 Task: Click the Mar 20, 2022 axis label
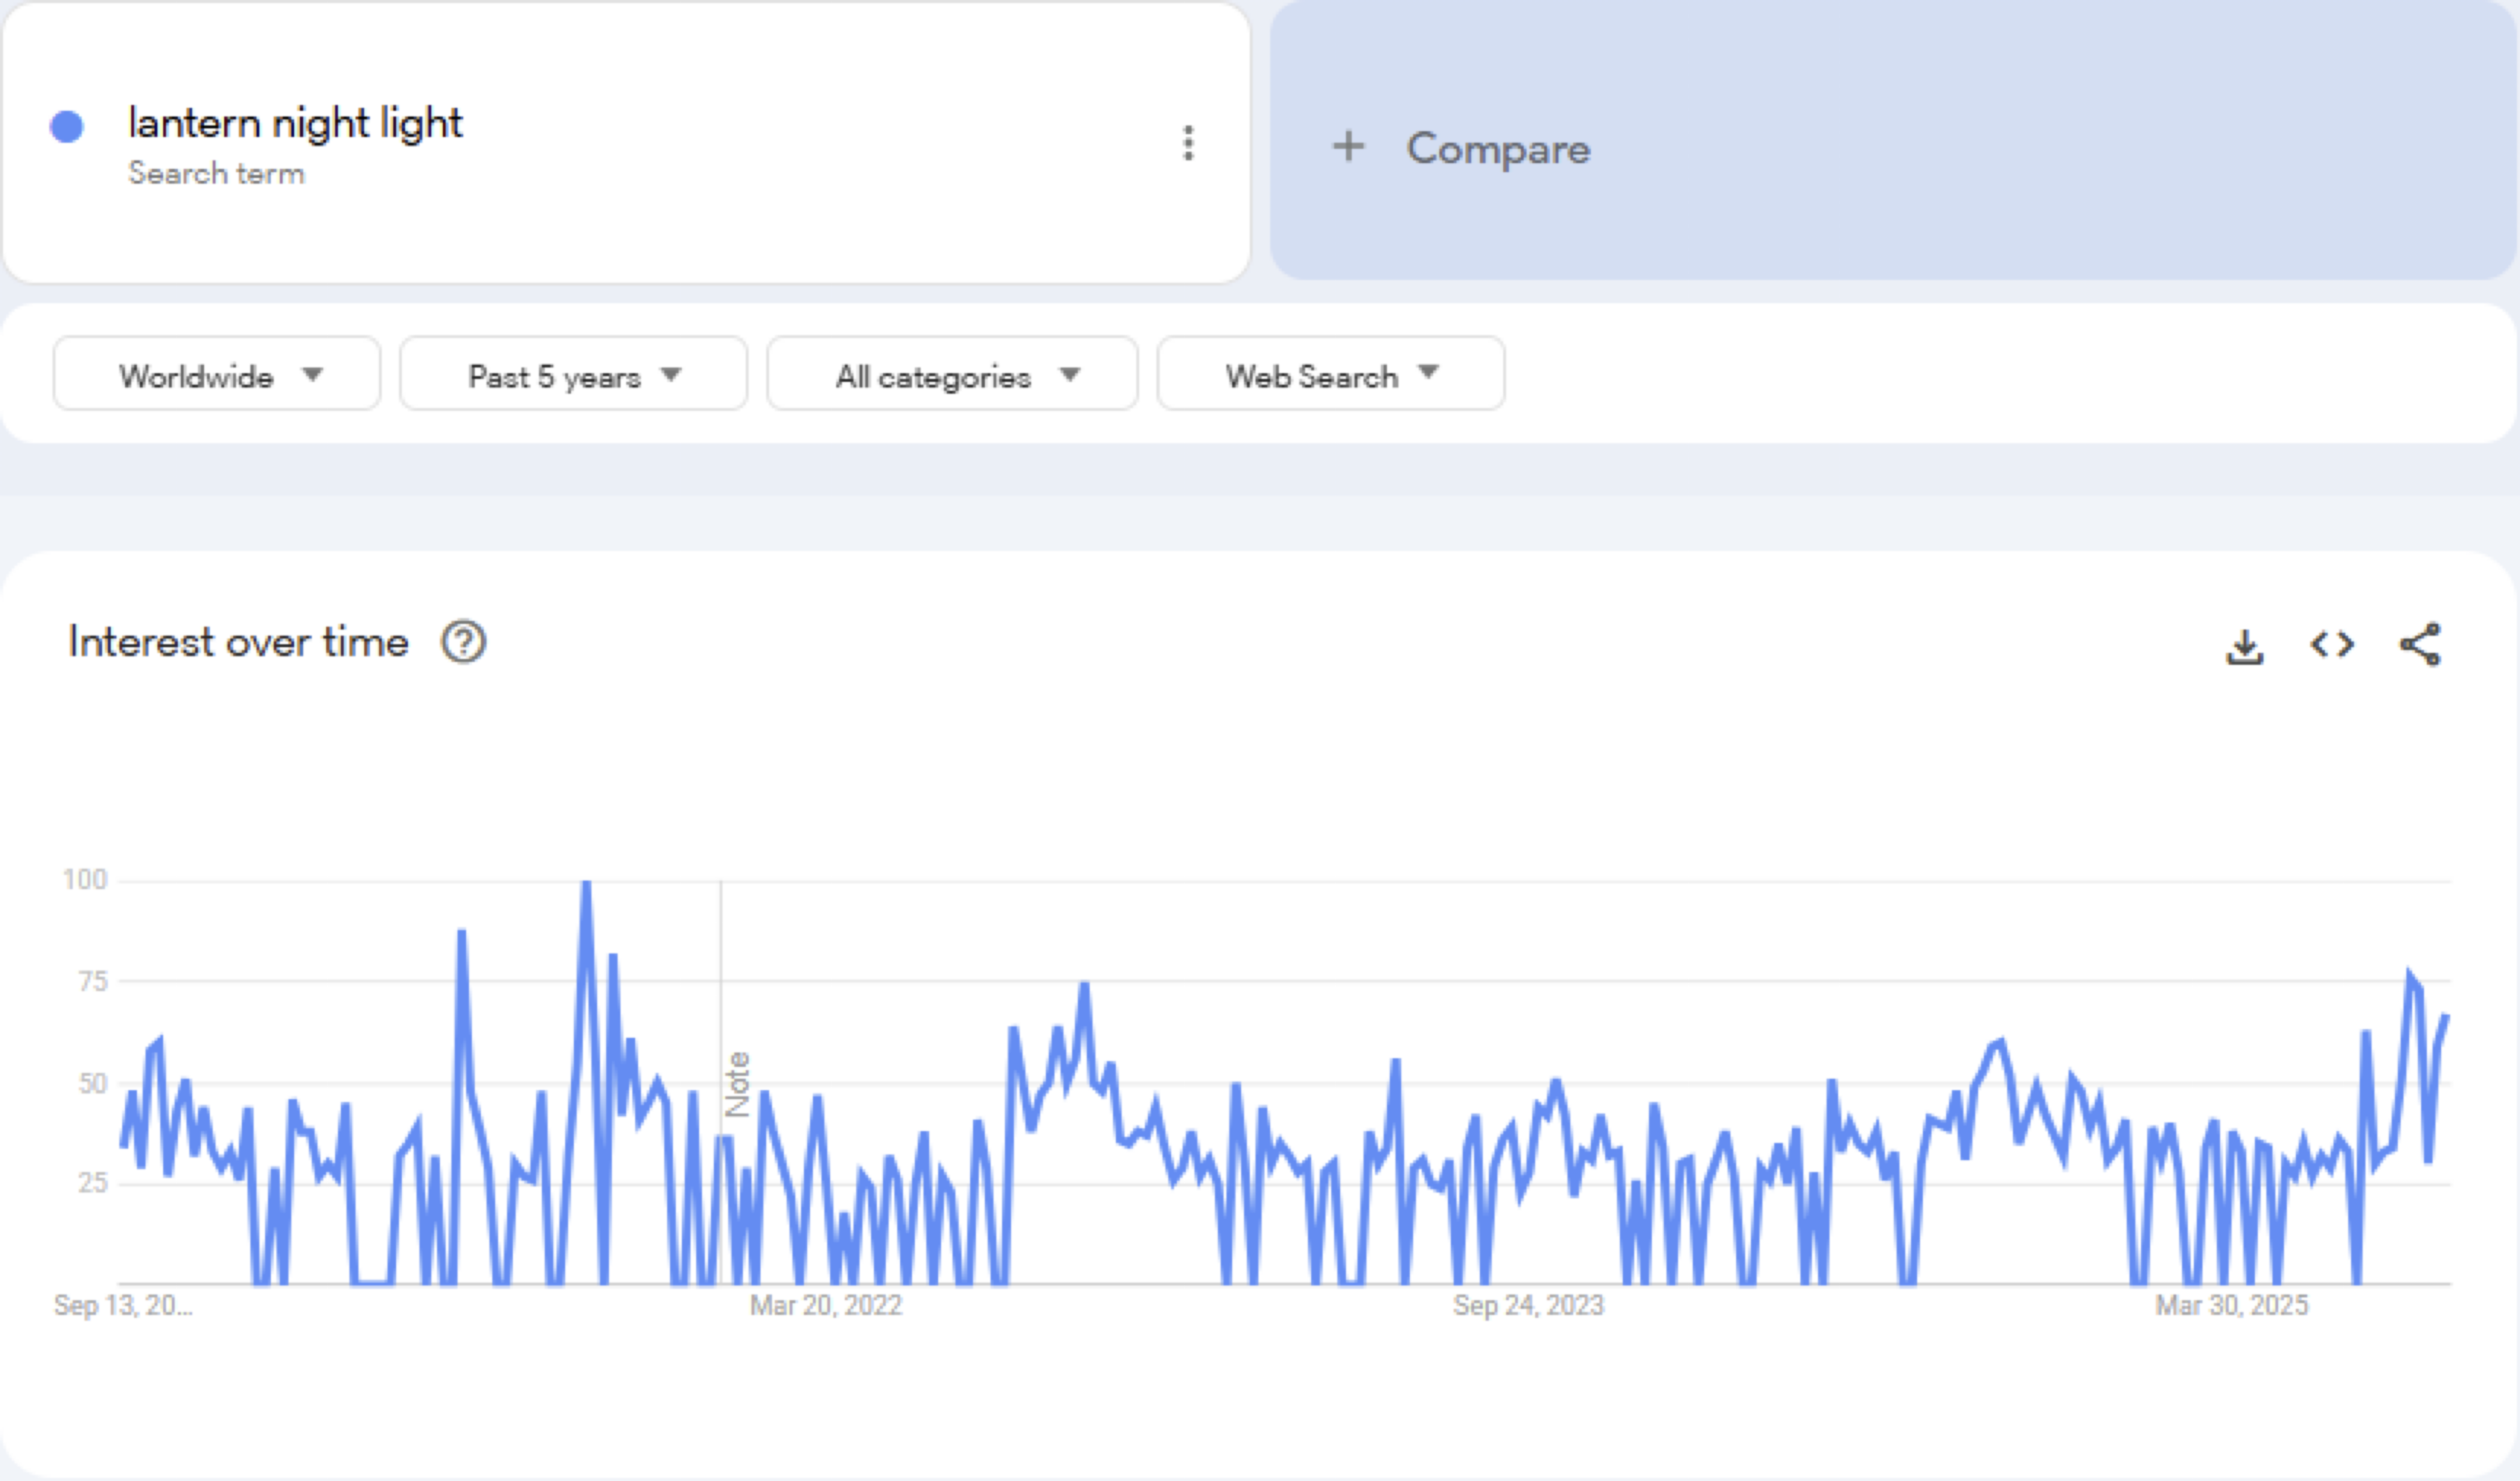pyautogui.click(x=826, y=1305)
